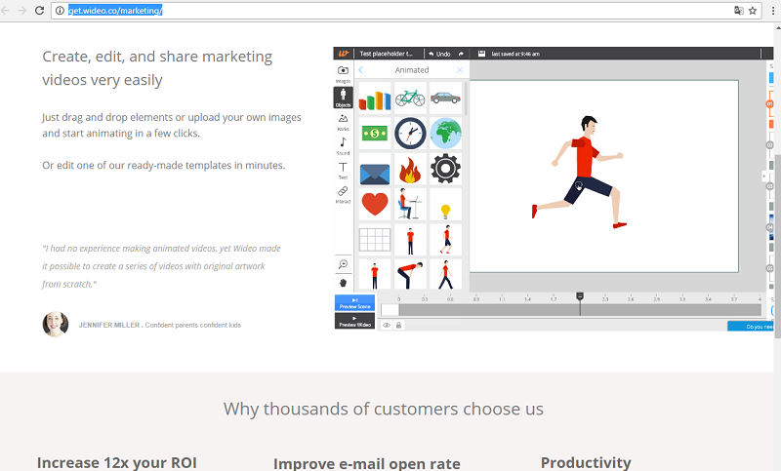Open the Interact link tool
This screenshot has height=471, width=781.
[343, 193]
